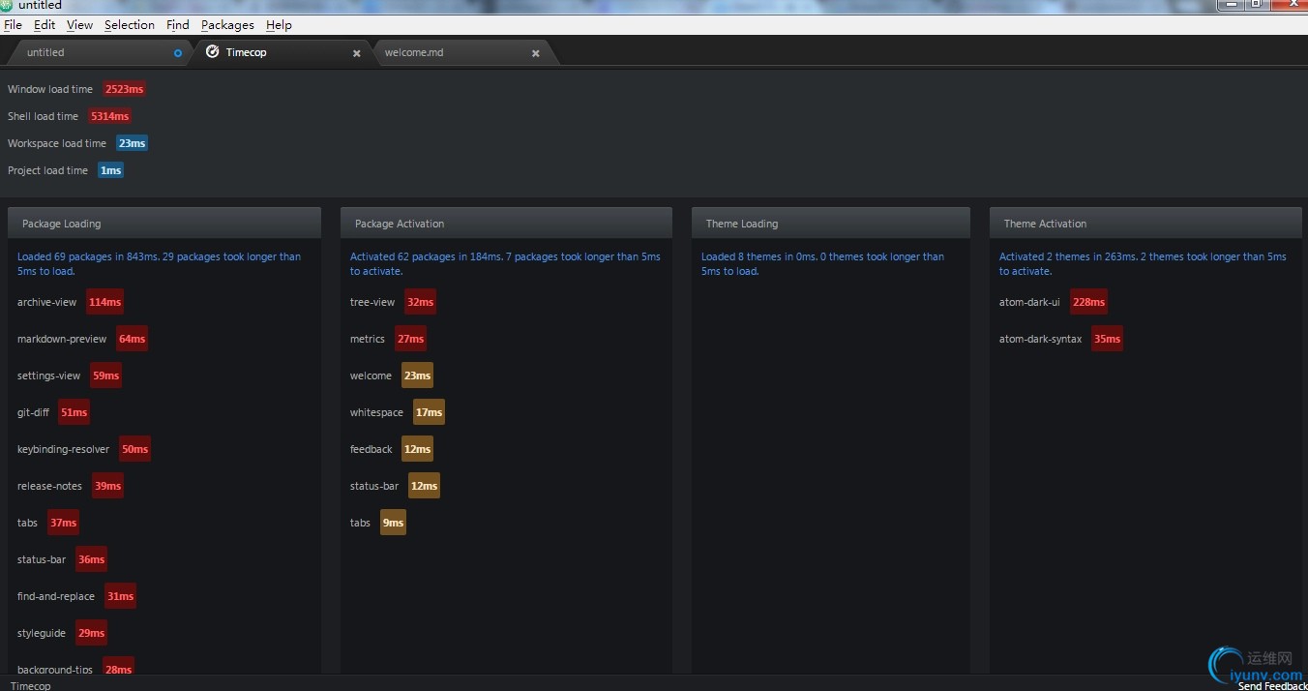Click 'Loaded 69 packages in 843ms' summary
1308x691 pixels.
(x=159, y=263)
